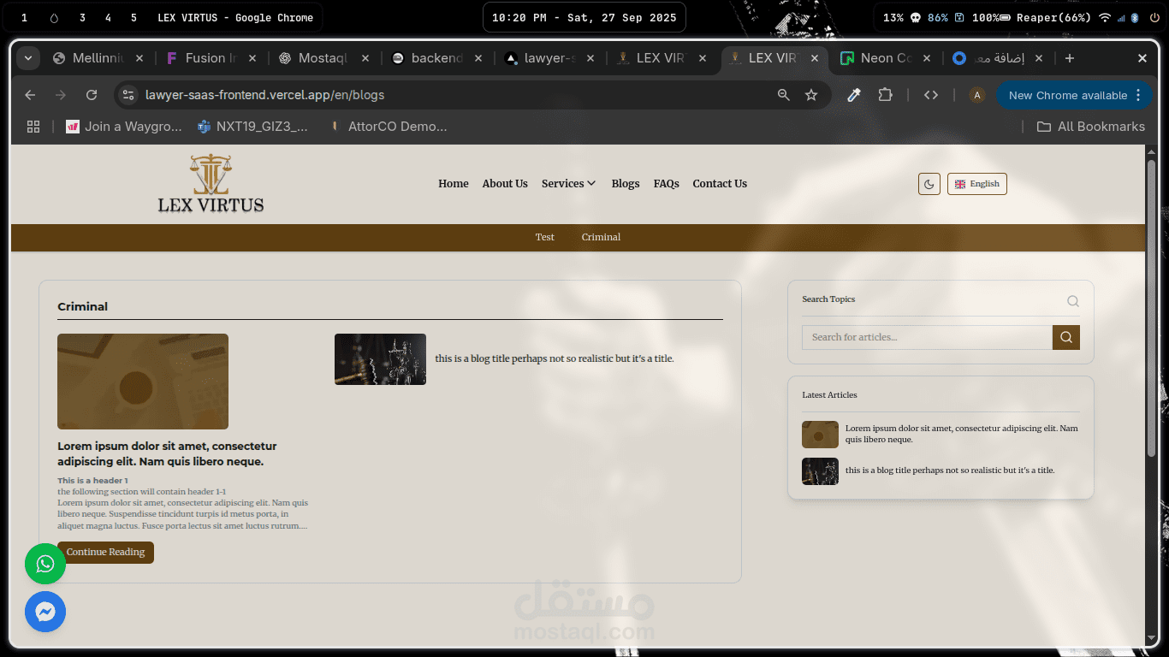
Task: Open the About Us page
Action: pos(505,184)
